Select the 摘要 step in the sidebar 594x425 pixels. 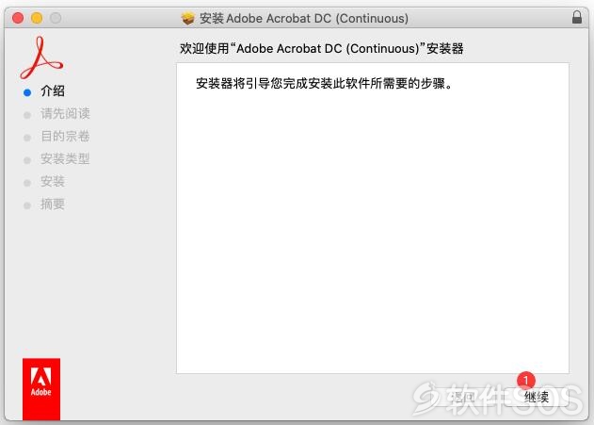[53, 204]
